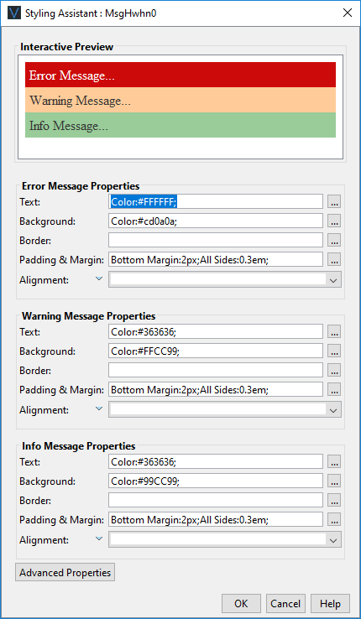
Task: Toggle chevron beside Error Message Alignment label
Action: click(99, 278)
